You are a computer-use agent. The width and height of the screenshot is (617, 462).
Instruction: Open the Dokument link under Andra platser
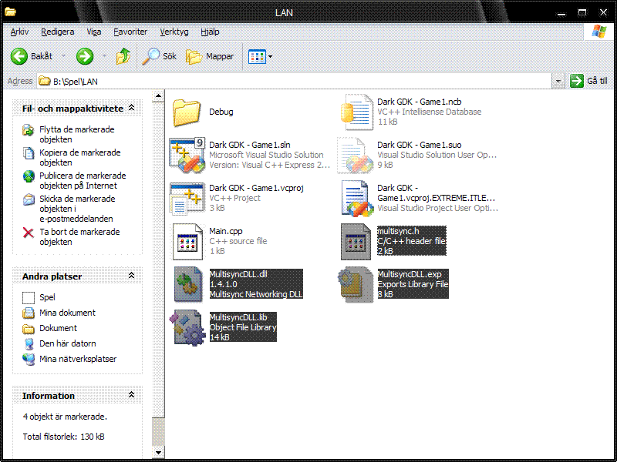59,328
